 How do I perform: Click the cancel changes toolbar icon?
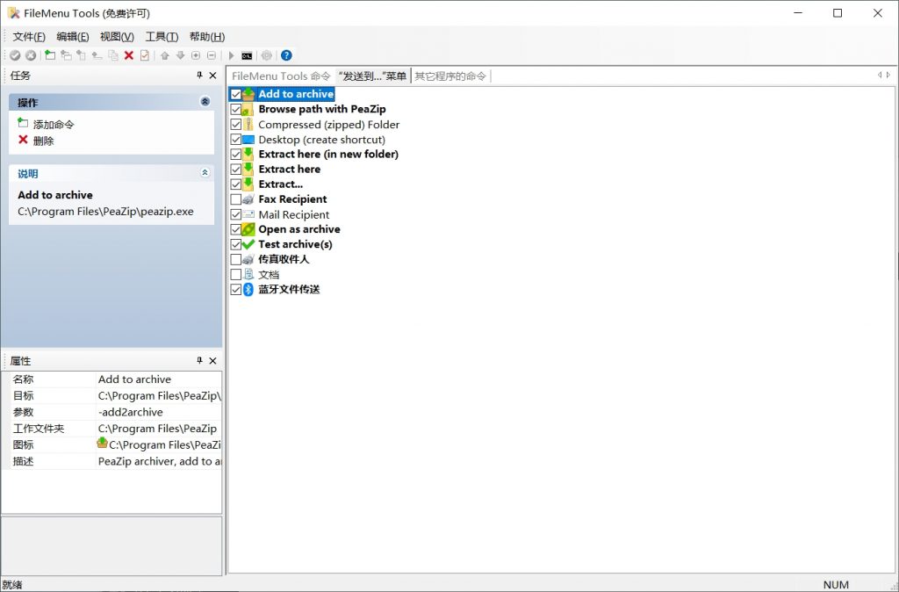[x=31, y=55]
